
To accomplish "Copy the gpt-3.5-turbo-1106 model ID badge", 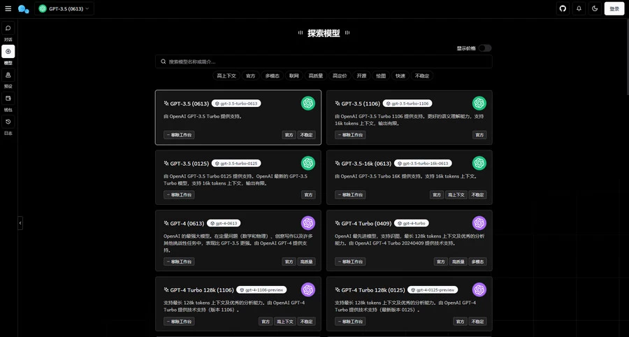I will pyautogui.click(x=407, y=103).
